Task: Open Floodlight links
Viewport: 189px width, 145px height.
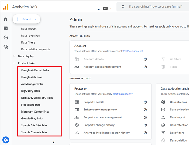Action: tap(31, 105)
